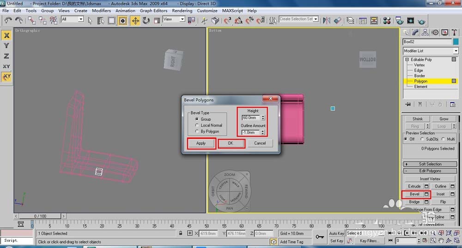Choose the Select Object arrow tool
This screenshot has width=462, height=248.
(x=90, y=20)
